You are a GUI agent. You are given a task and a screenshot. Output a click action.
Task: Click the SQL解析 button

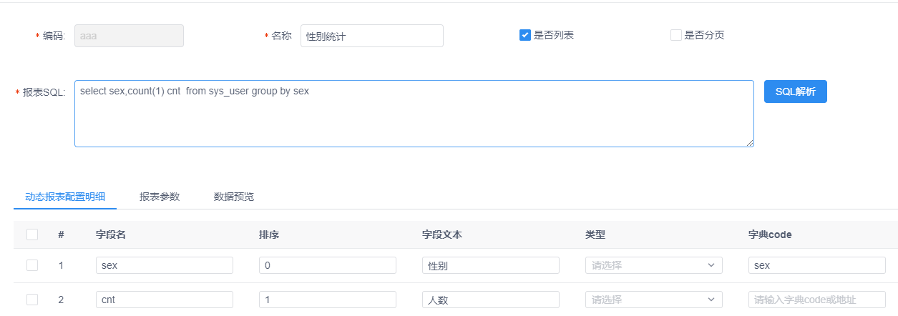click(x=796, y=92)
